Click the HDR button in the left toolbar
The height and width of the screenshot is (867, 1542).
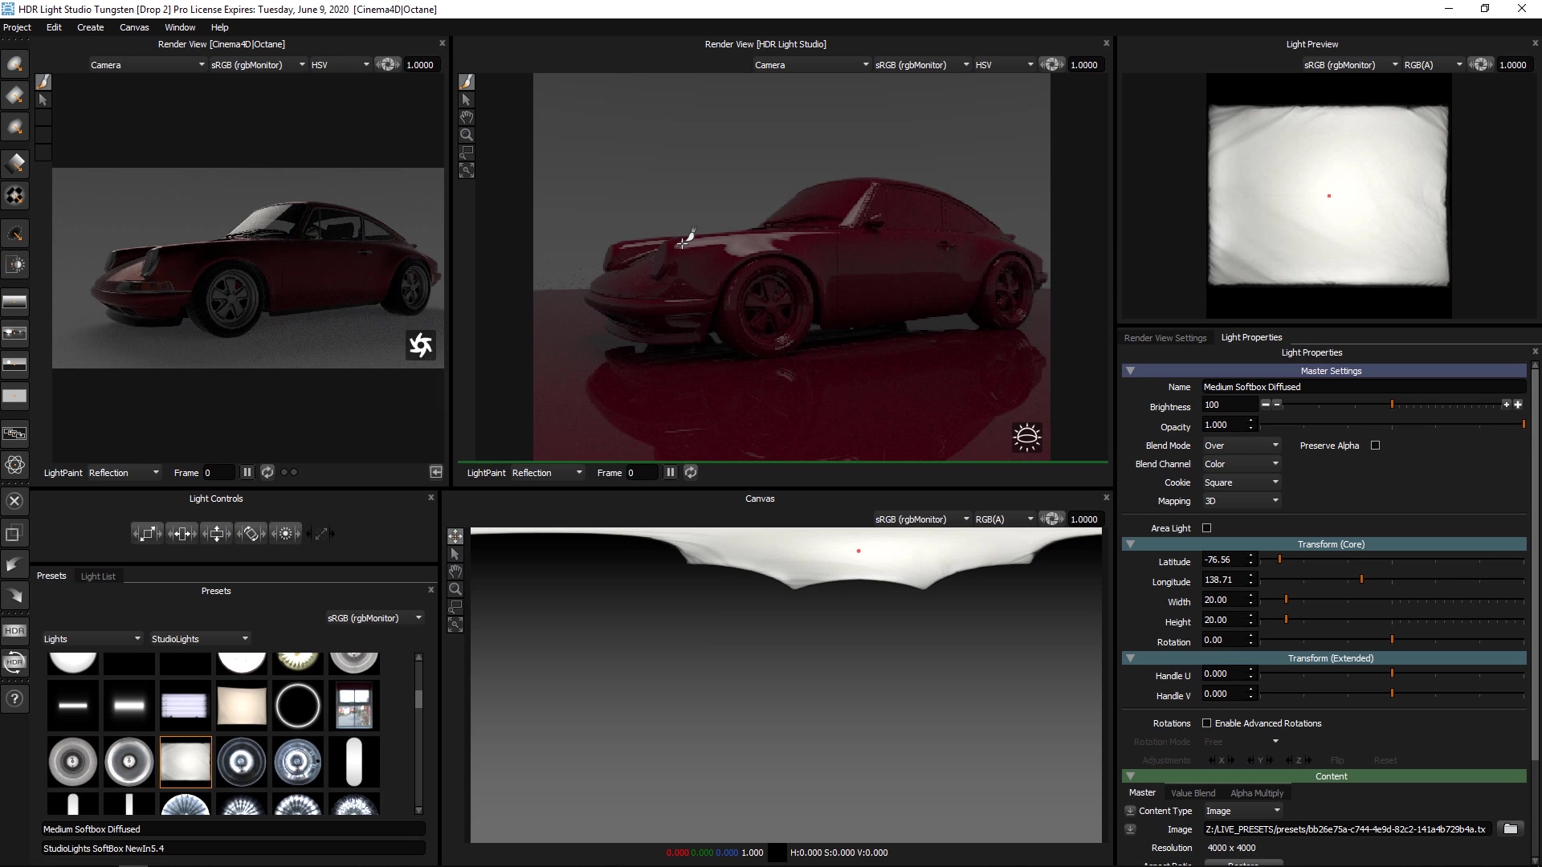pyautogui.click(x=14, y=631)
